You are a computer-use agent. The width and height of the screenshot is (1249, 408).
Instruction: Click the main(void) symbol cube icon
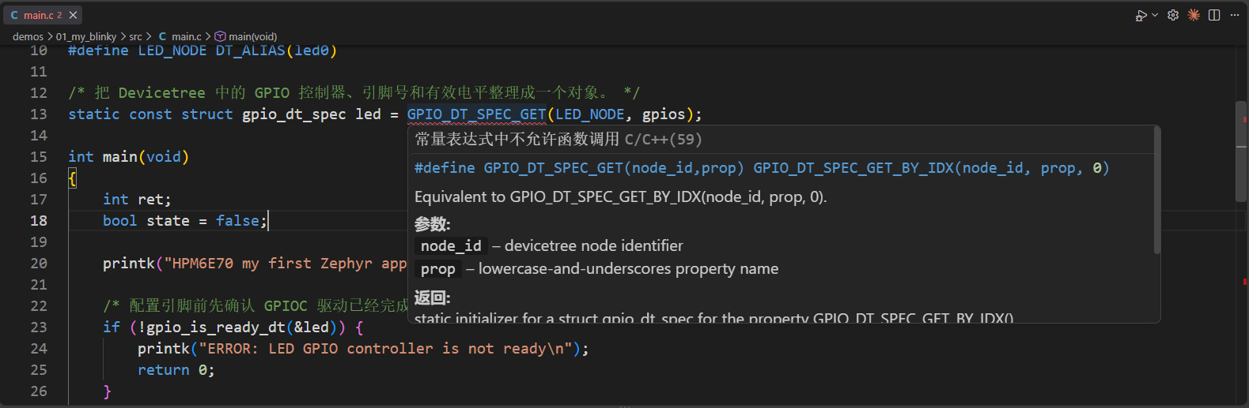pos(220,36)
